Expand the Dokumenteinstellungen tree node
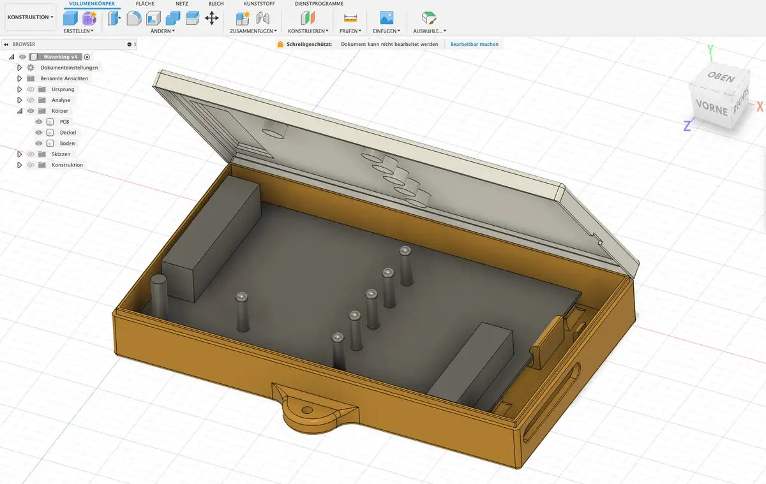Image resolution: width=766 pixels, height=484 pixels. pyautogui.click(x=20, y=68)
